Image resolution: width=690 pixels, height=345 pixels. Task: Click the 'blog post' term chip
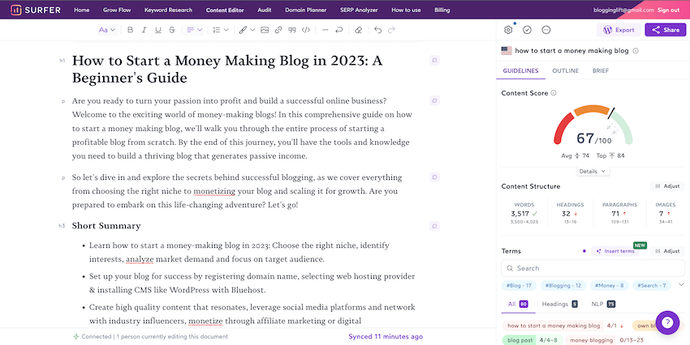click(x=533, y=340)
